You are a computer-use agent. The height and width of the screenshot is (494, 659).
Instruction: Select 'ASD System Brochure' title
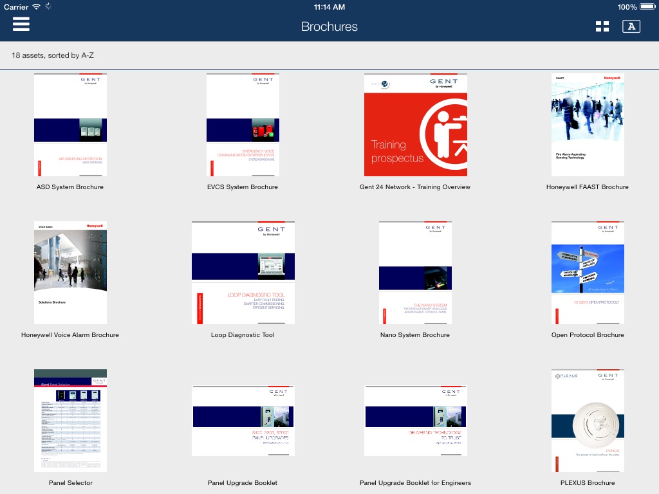coord(70,187)
